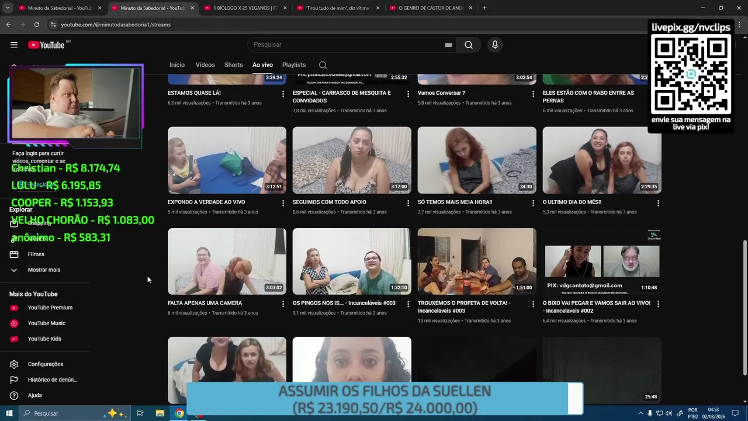Open options for ESPECIAL - CARRASCO DE MESQUITA video
748x421 pixels.
[x=408, y=94]
